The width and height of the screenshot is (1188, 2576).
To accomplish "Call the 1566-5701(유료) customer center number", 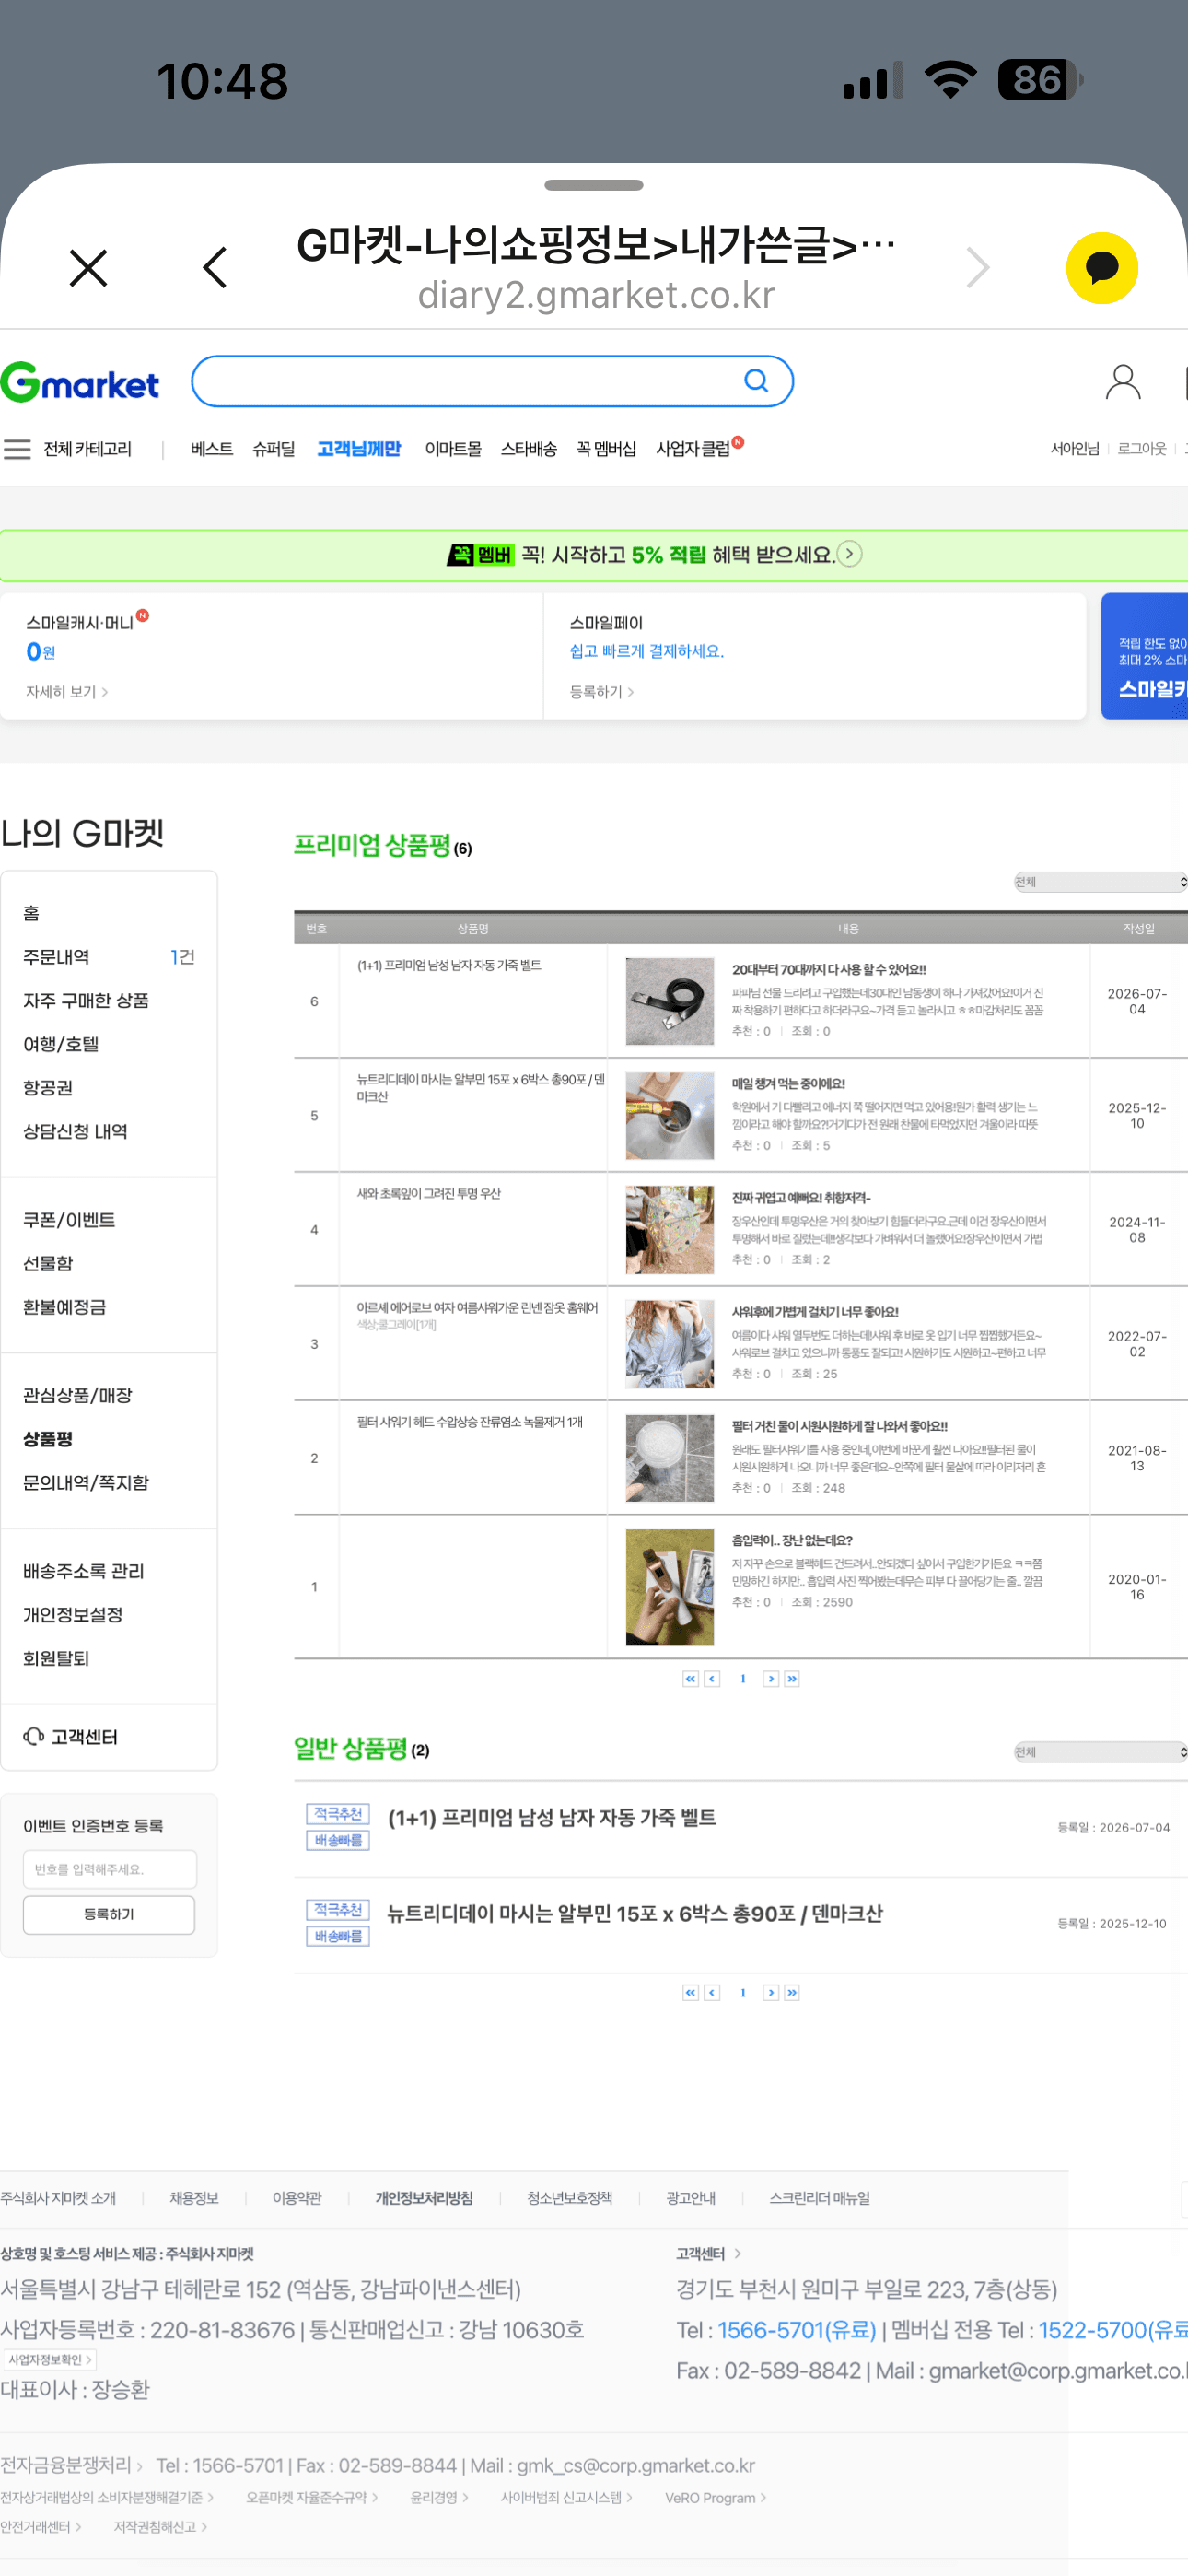I will [x=797, y=2330].
